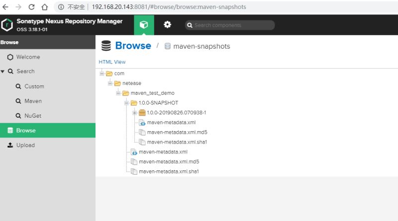This screenshot has height=221, width=398.
Task: Click the browser back arrow button
Action: click(x=6, y=7)
